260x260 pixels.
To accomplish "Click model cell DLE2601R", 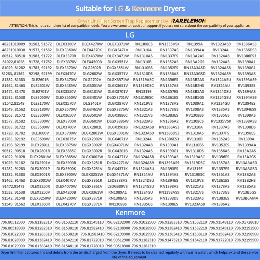I will click(x=40, y=80).
